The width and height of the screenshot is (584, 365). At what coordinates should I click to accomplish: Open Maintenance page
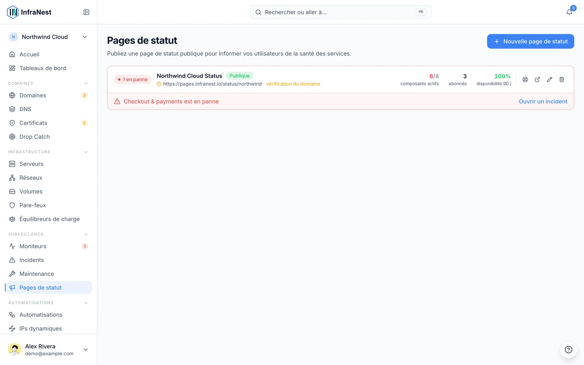pyautogui.click(x=48, y=274)
